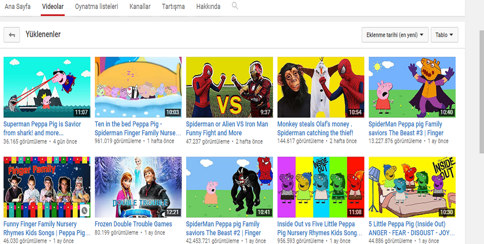Click the back arrow button beside Yüklenenler
This screenshot has width=484, height=244.
click(12, 35)
